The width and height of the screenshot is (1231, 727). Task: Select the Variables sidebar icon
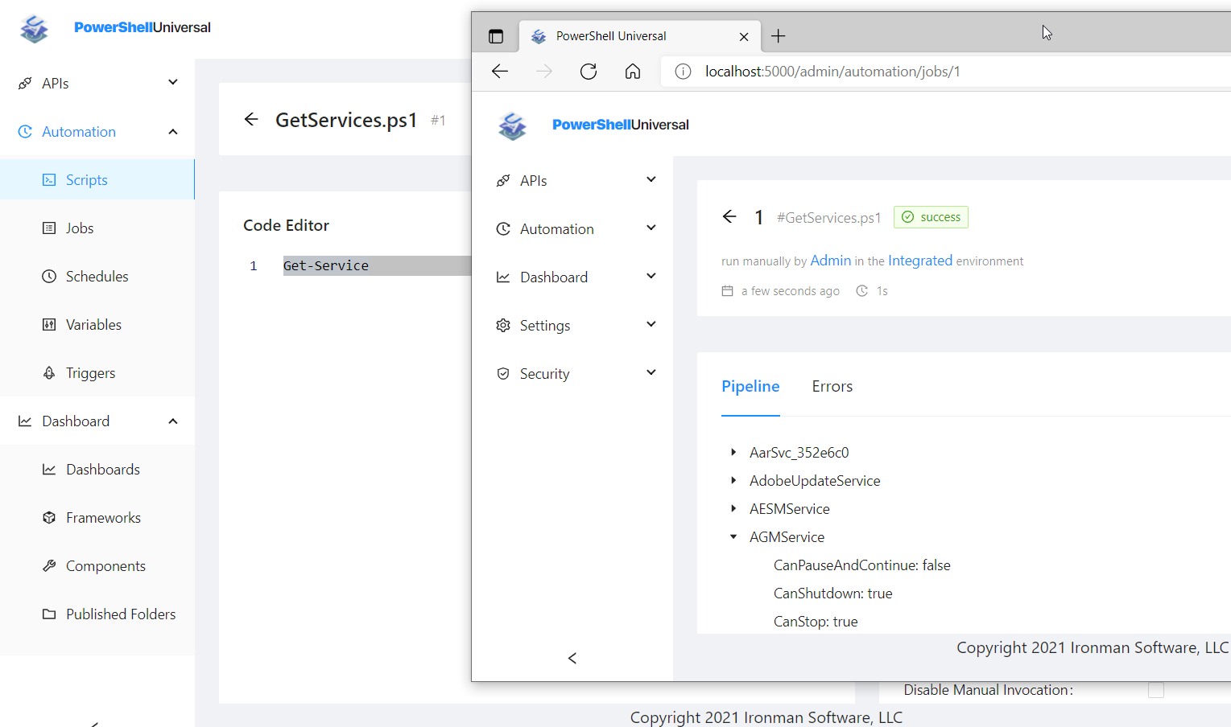[48, 324]
